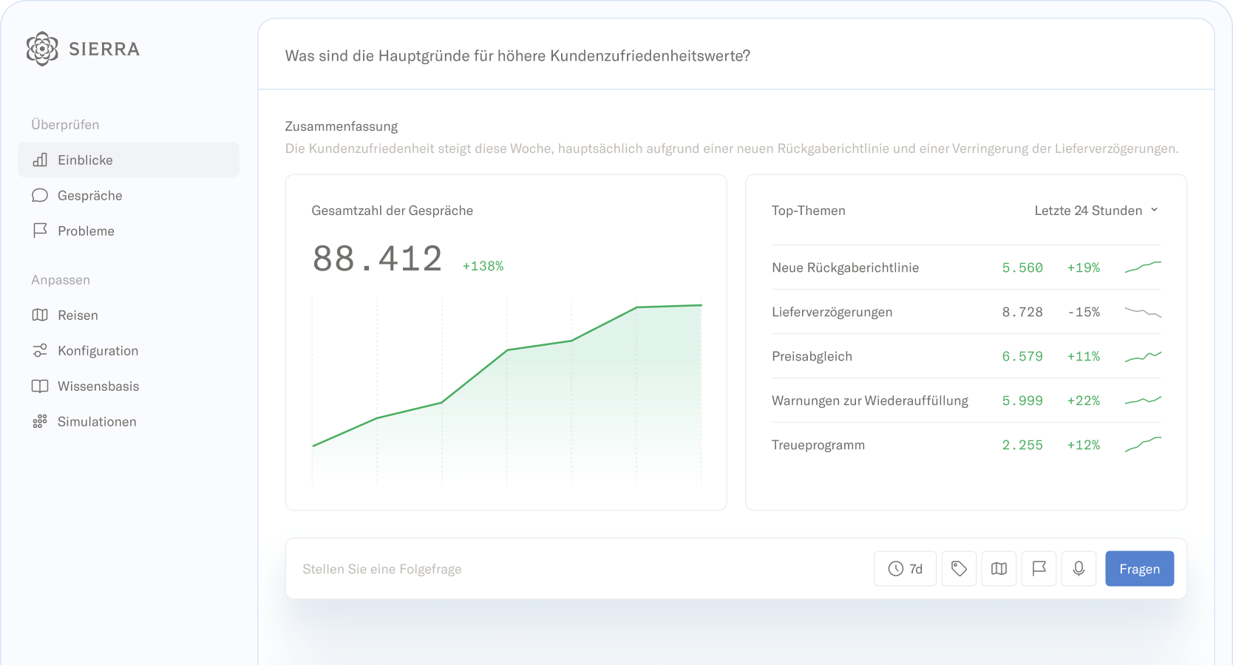
Task: Click the dots icon beside Simulationen
Action: (40, 421)
